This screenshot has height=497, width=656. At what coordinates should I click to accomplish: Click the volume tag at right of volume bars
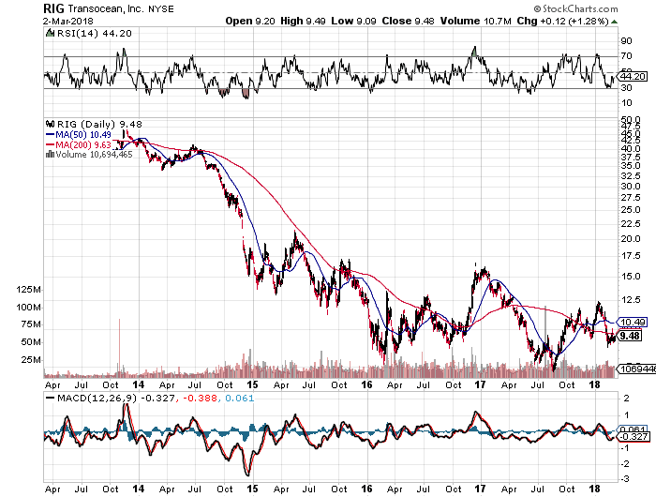[636, 369]
